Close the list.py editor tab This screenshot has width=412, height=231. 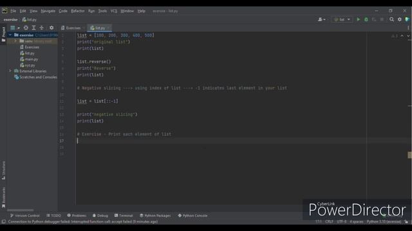[x=108, y=28]
